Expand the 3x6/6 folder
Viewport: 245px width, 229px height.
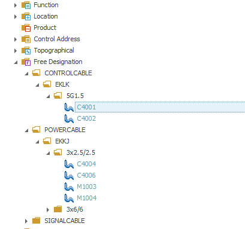click(x=48, y=210)
